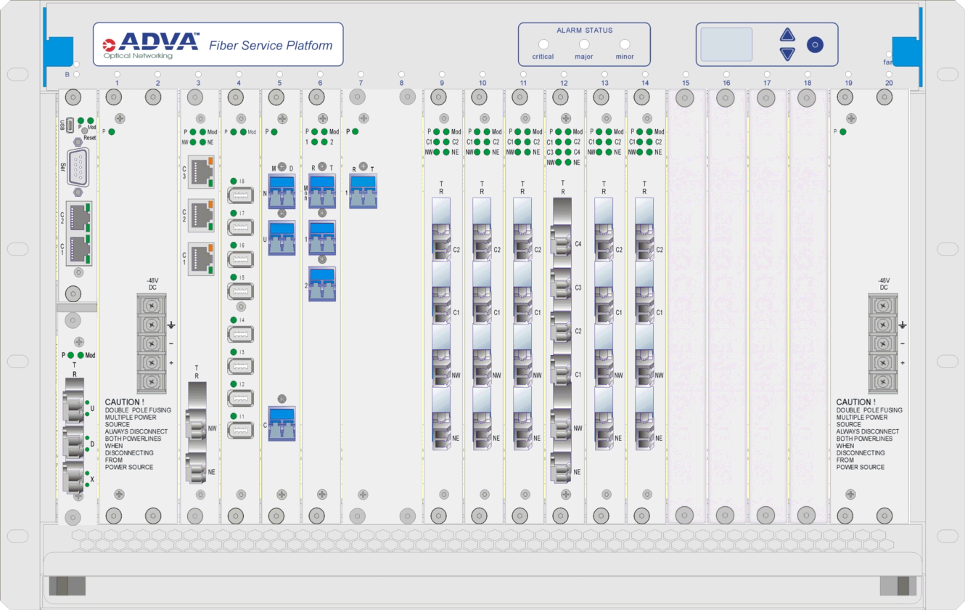Click the LCD display screen

coord(726,44)
